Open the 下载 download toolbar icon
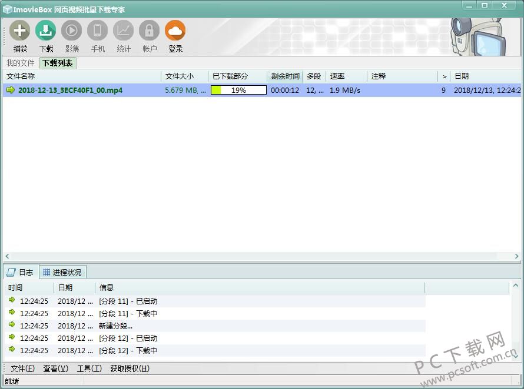The height and width of the screenshot is (389, 524). point(46,31)
